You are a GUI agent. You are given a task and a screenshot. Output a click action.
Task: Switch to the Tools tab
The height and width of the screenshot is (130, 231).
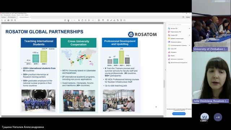(x=12, y=17)
